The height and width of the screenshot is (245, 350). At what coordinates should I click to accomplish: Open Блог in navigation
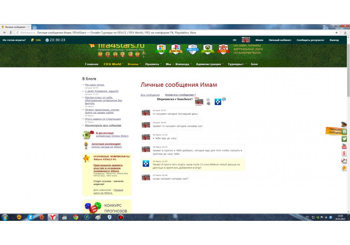pos(254,64)
